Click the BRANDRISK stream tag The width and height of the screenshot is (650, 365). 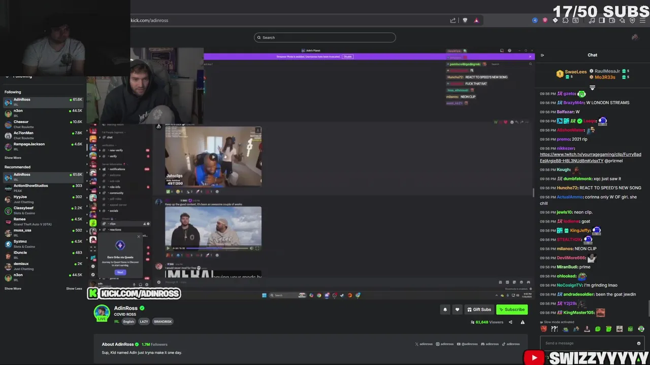[162, 321]
